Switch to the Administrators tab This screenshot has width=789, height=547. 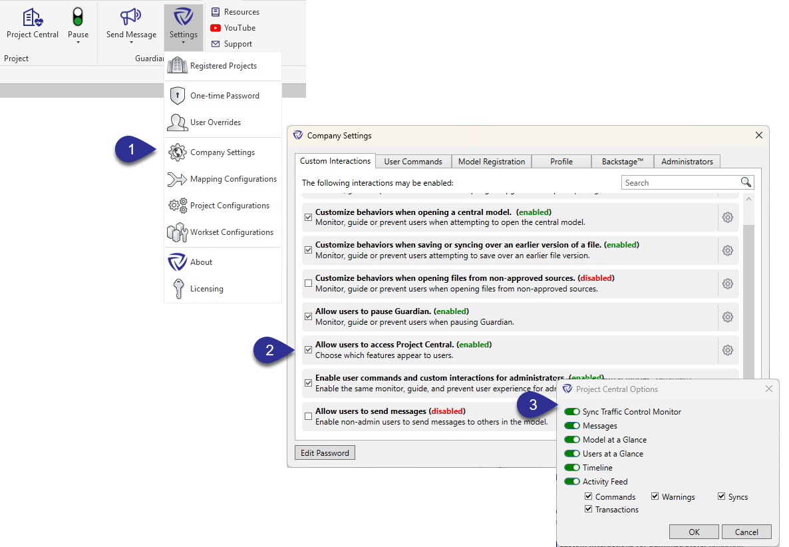[687, 162]
